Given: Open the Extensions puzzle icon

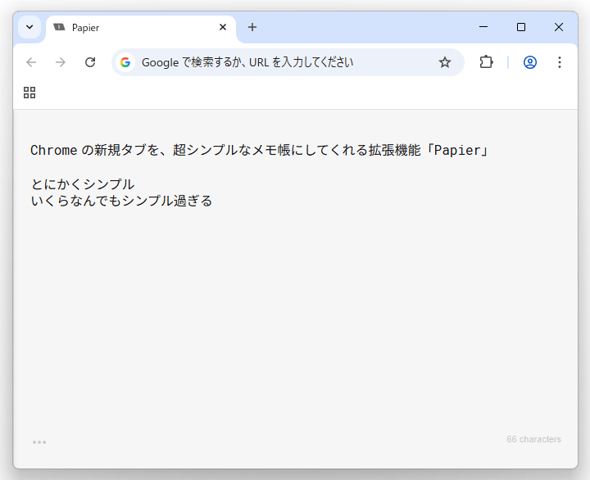Looking at the screenshot, I should point(486,62).
